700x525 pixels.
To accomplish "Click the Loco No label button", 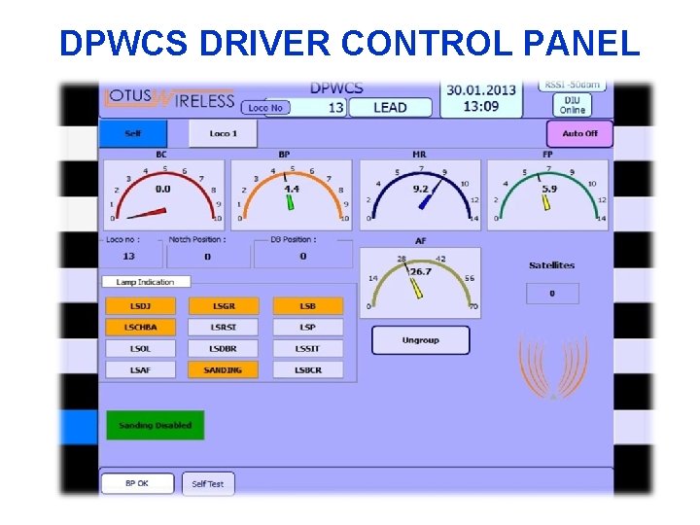I will tap(265, 108).
